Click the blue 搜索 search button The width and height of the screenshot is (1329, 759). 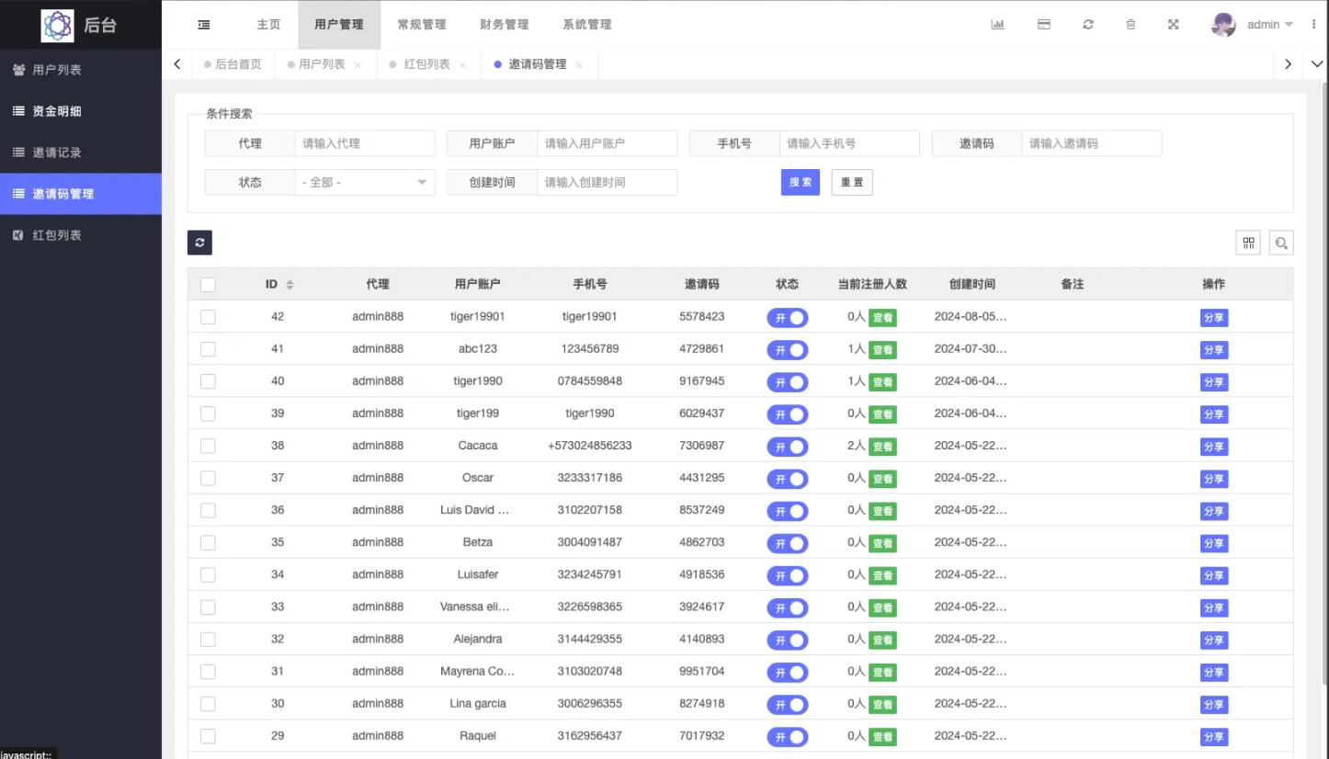800,183
